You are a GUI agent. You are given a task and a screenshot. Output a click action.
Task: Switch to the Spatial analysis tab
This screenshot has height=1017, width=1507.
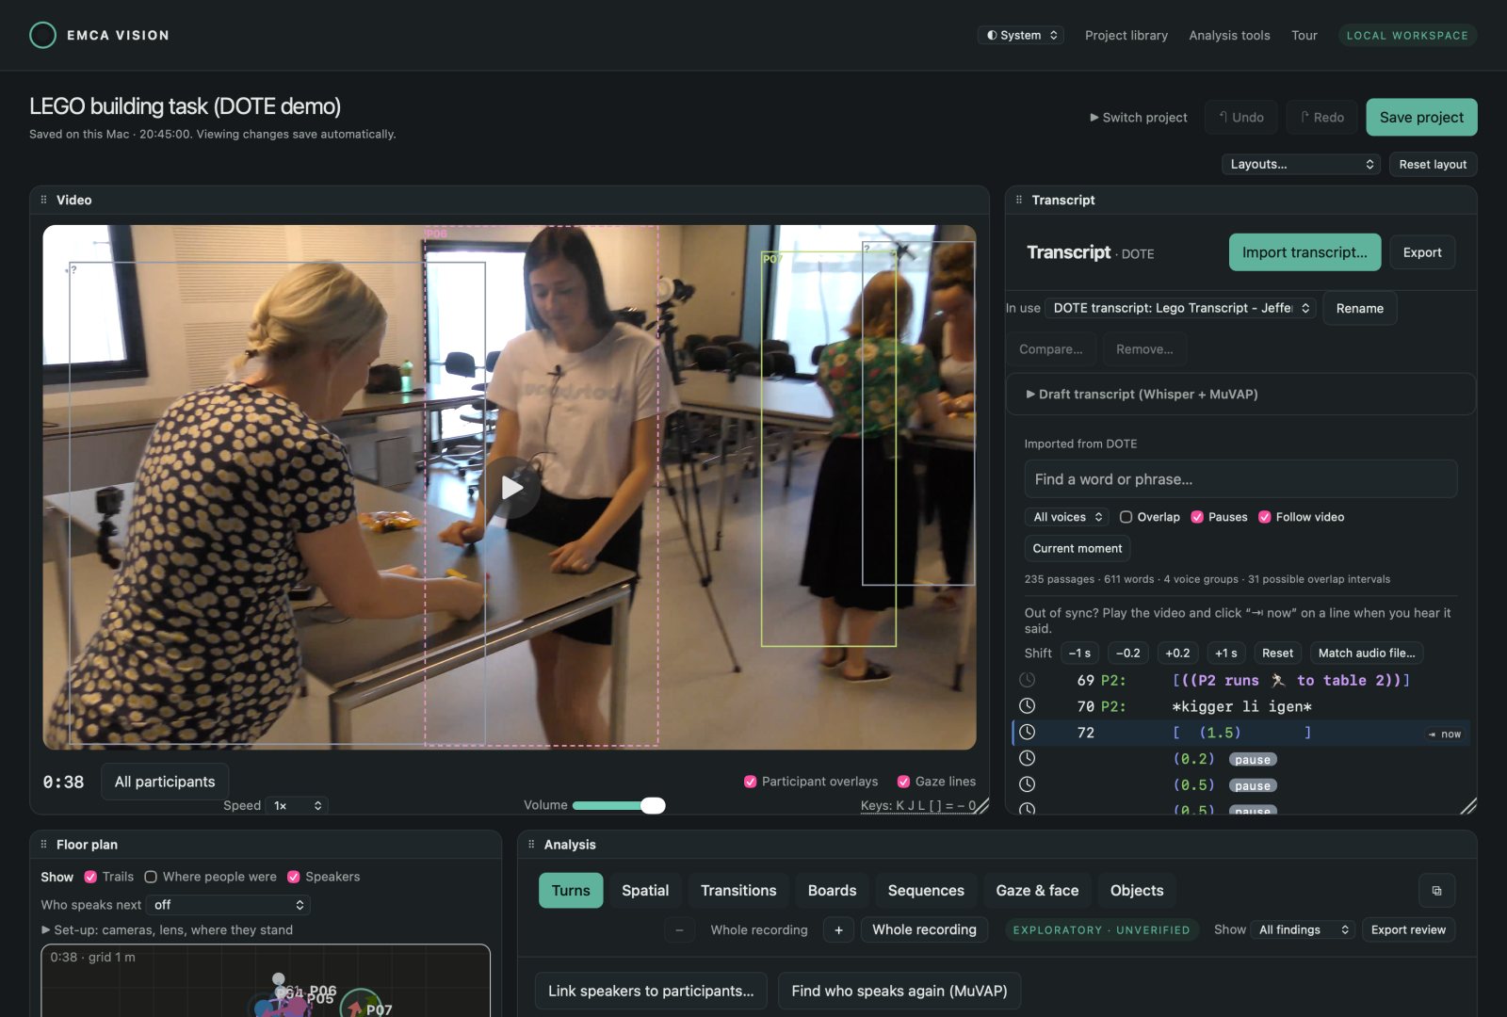(645, 891)
